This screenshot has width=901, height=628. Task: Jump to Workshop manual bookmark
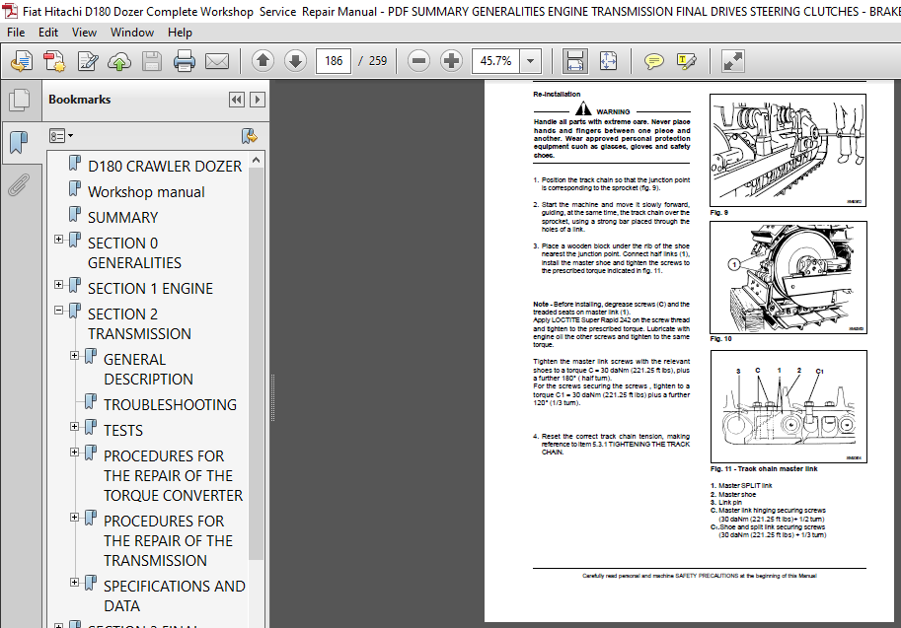click(146, 192)
